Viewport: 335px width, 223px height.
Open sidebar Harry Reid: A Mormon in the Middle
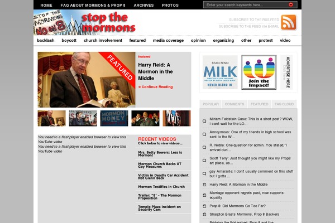point(238,185)
